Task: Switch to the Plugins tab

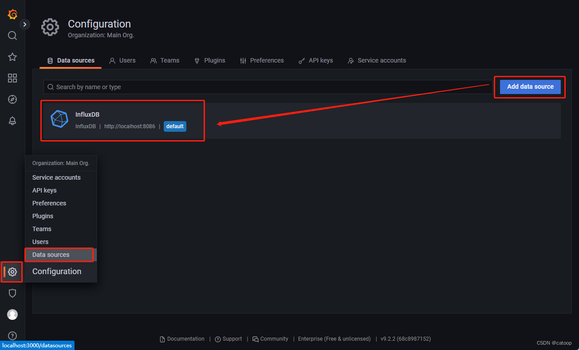Action: 209,60
